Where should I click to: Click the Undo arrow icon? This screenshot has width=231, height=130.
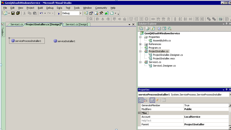41,13
